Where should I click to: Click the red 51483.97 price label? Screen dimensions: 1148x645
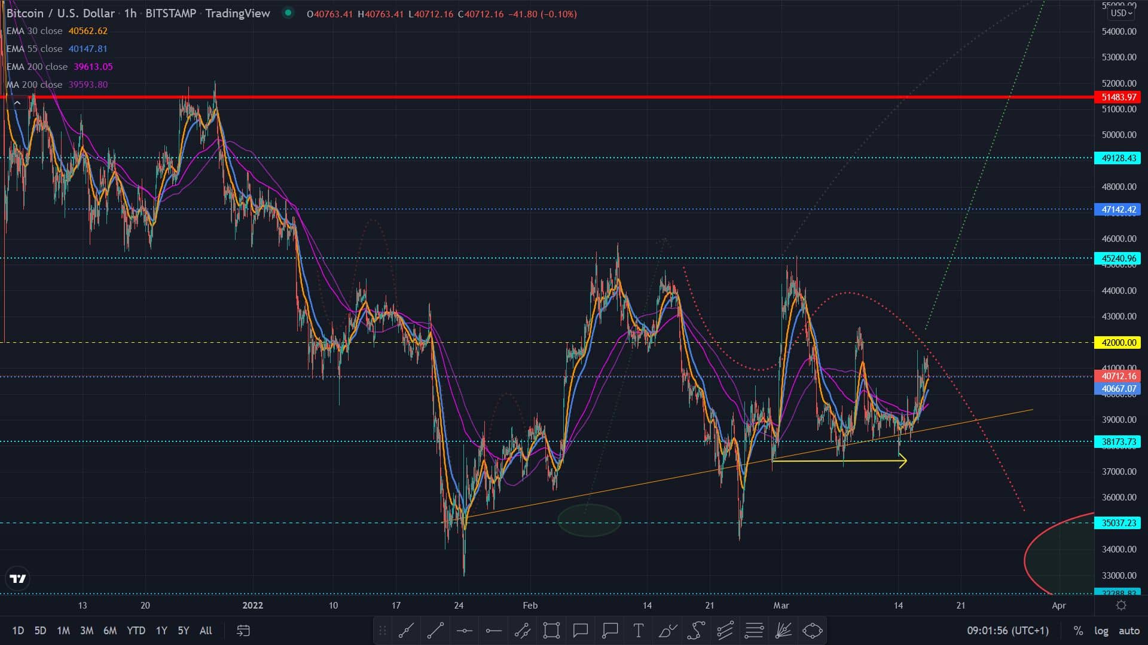coord(1118,97)
